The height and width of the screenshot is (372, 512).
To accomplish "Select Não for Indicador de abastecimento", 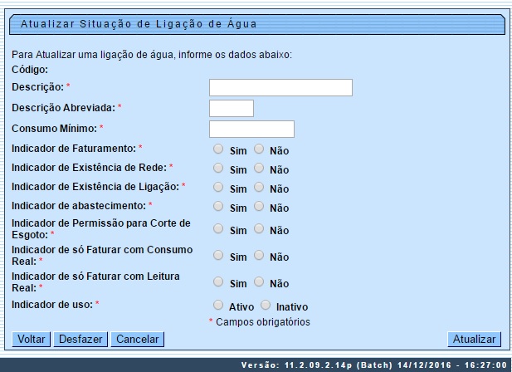I will pyautogui.click(x=259, y=206).
